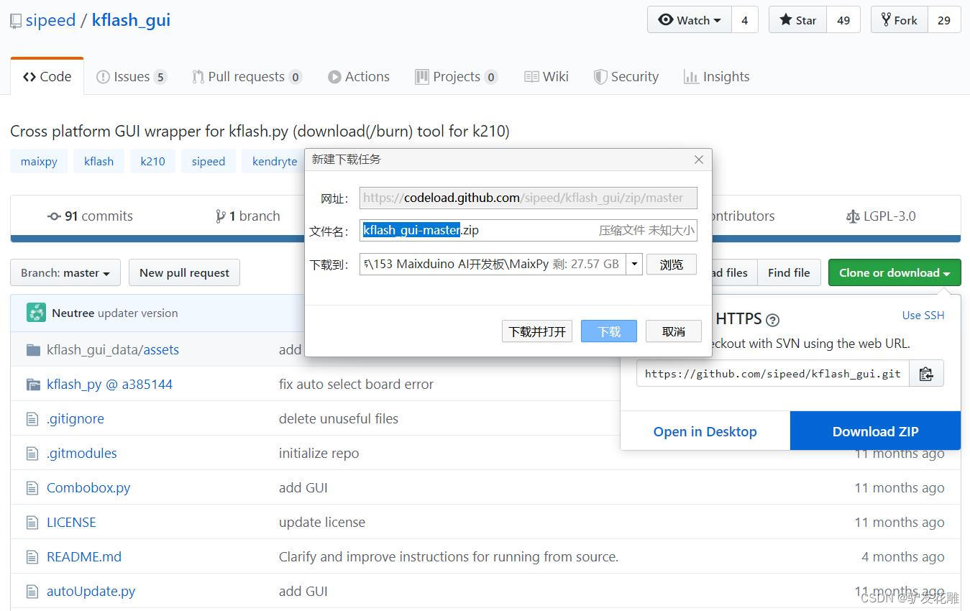Copy clone URL with clipboard icon
This screenshot has height=611, width=970.
coord(926,374)
